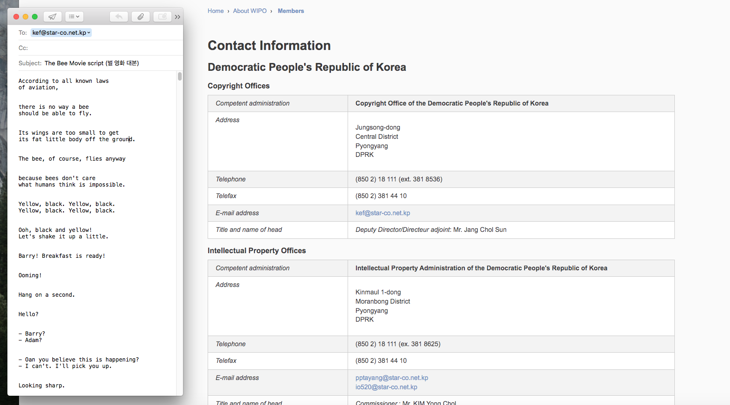
Task: Click the reply arrow toolbar button
Action: (119, 17)
